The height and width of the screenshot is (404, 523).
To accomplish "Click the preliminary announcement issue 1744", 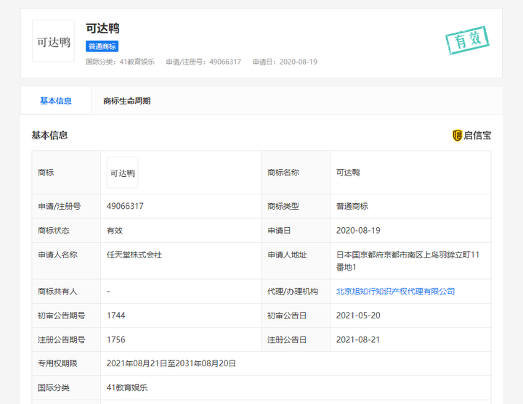I will [116, 316].
